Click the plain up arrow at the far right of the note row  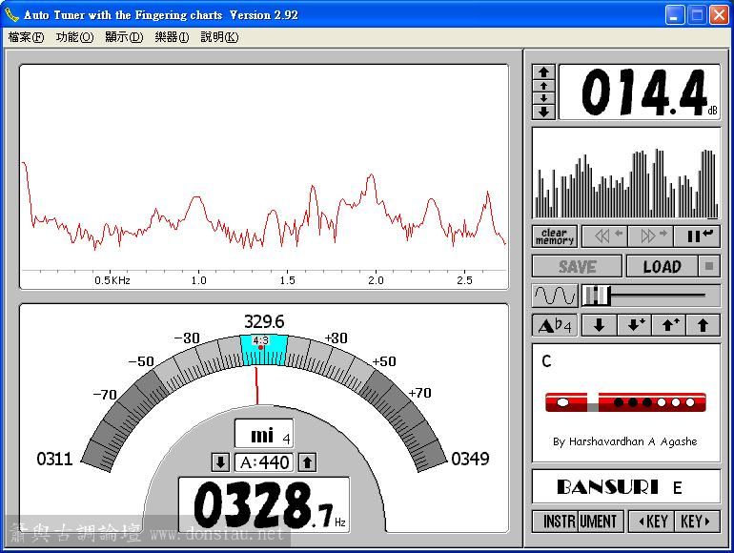[x=703, y=325]
